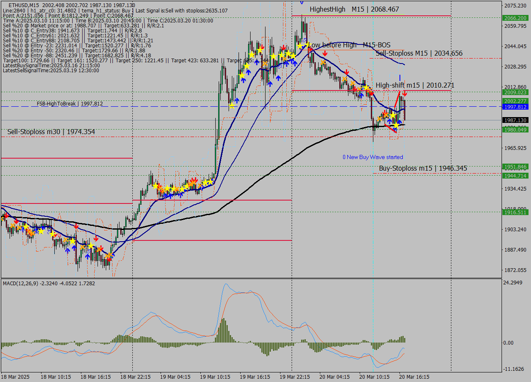Viewport: 531px width, 382px height.
Task: Click red down arrow below High-shift m15 line
Action: (404, 94)
